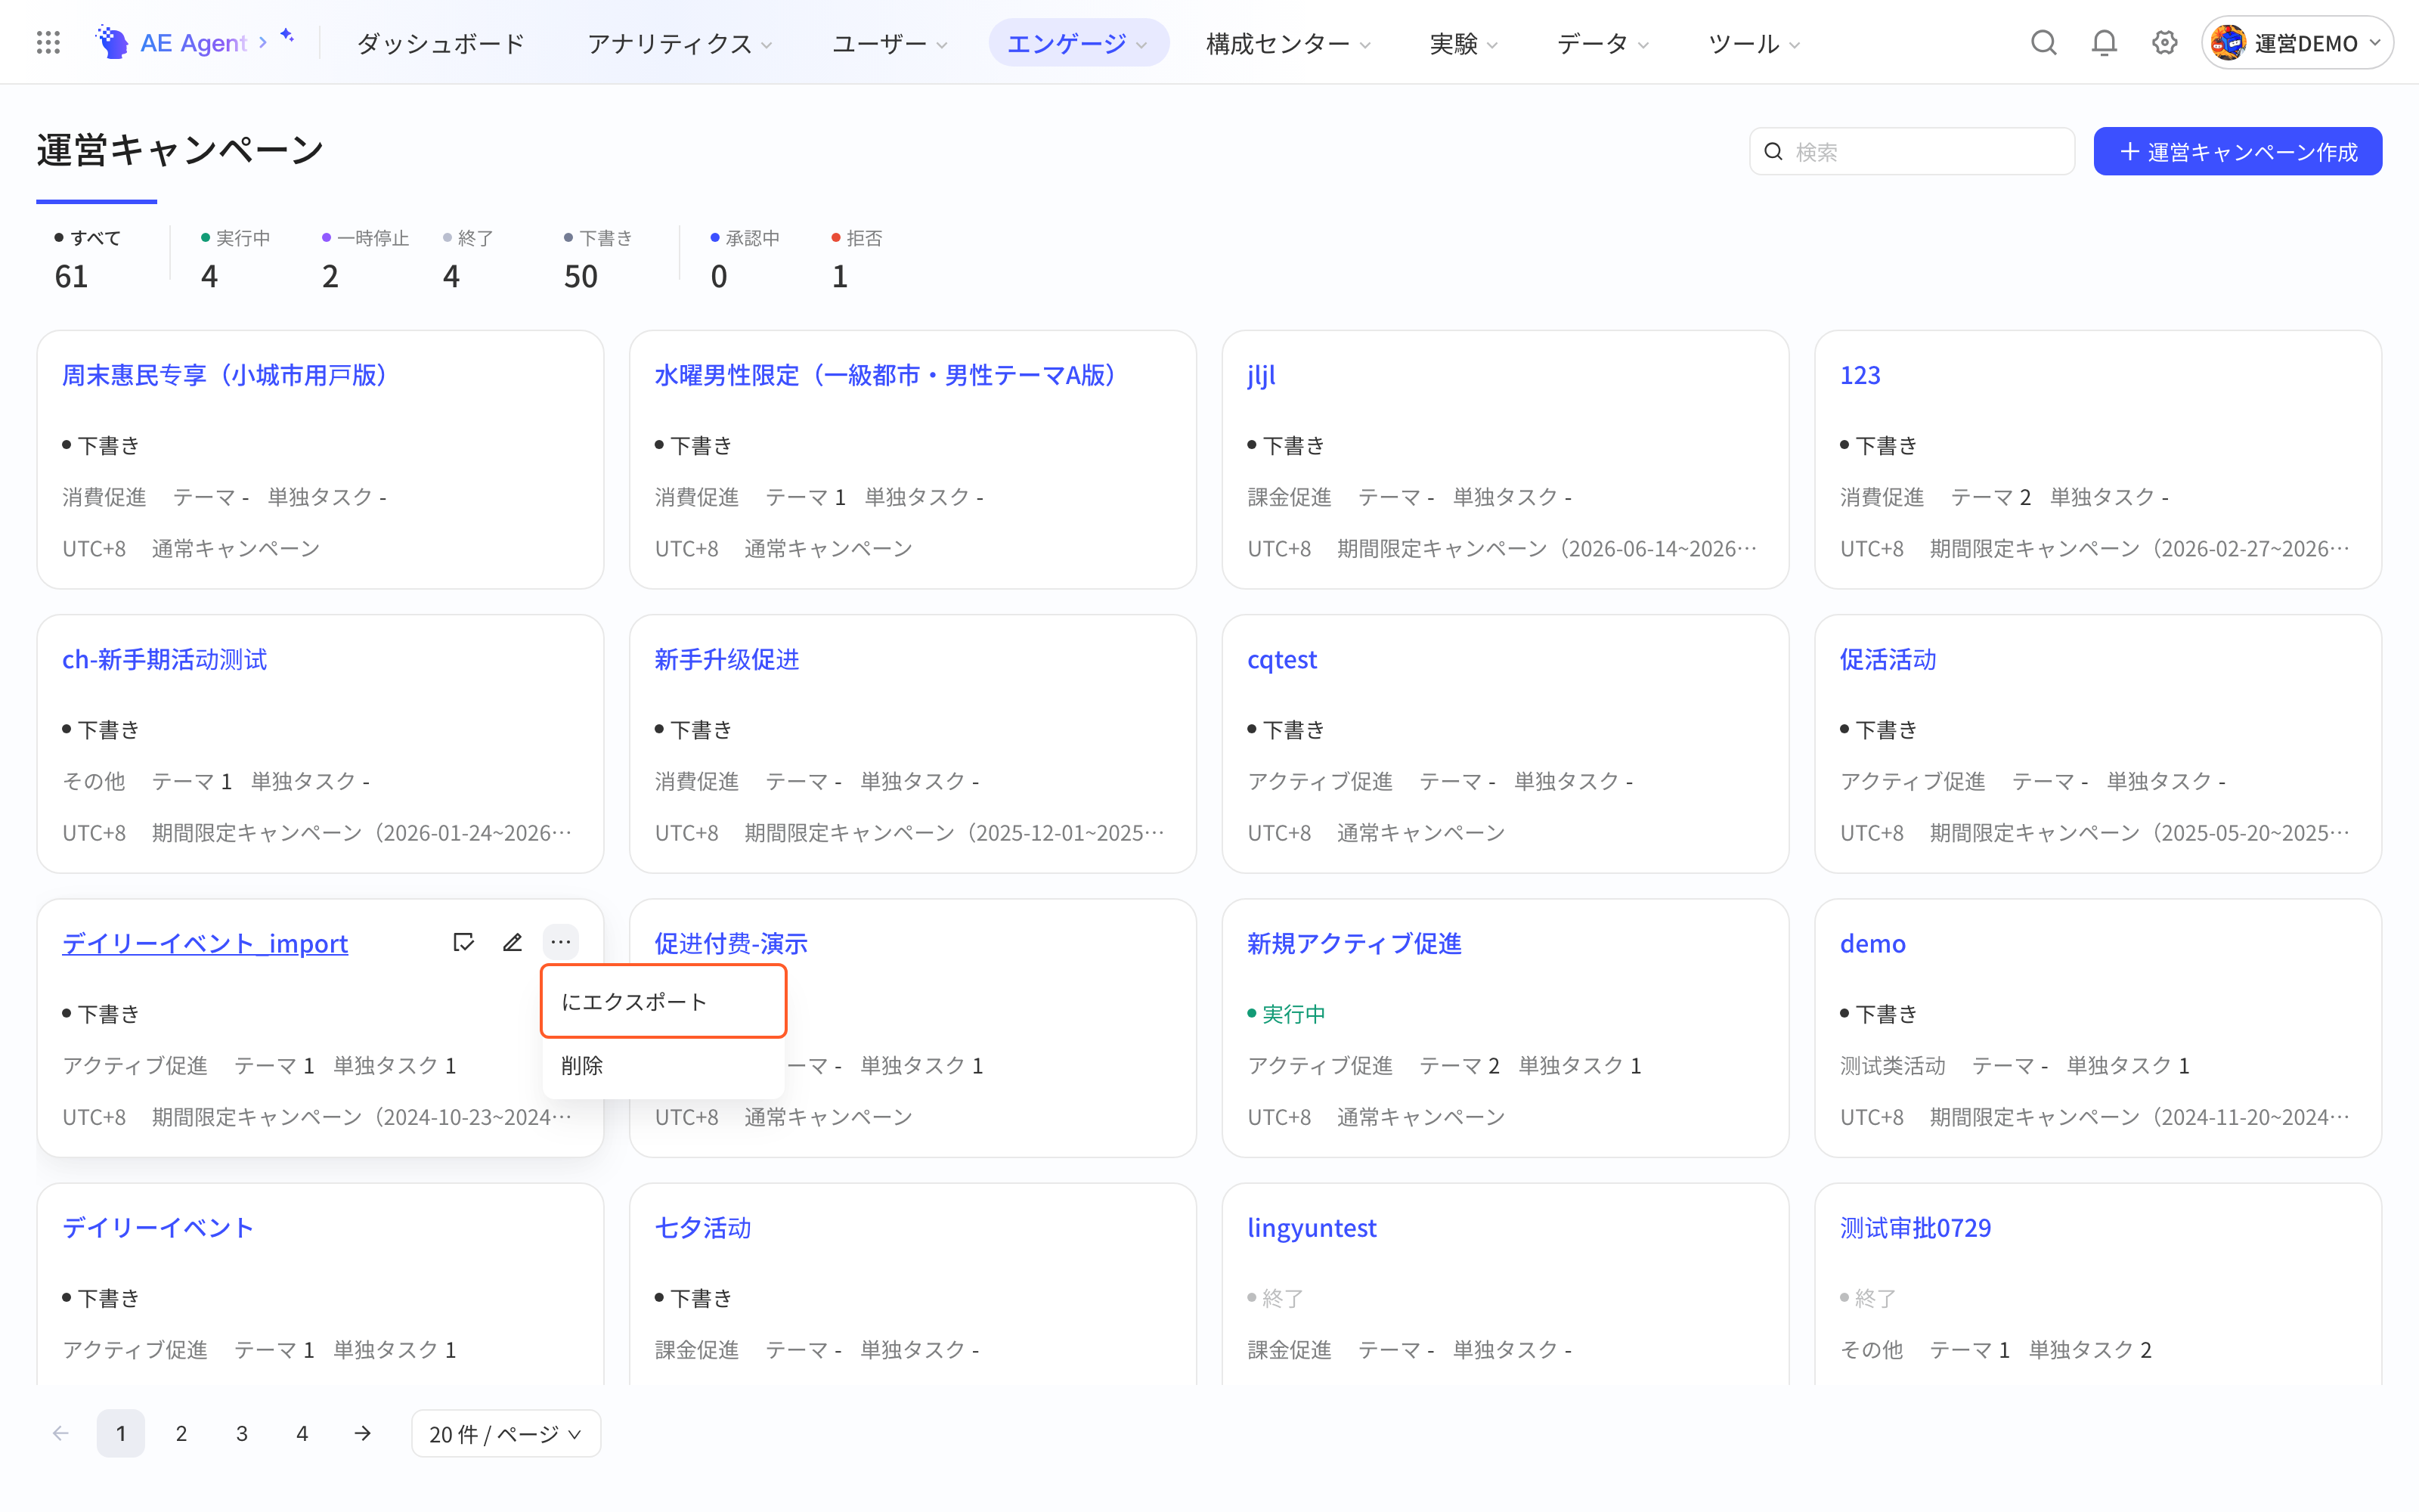2419x1512 pixels.
Task: Select にエクスポート menu option
Action: tap(664, 1001)
